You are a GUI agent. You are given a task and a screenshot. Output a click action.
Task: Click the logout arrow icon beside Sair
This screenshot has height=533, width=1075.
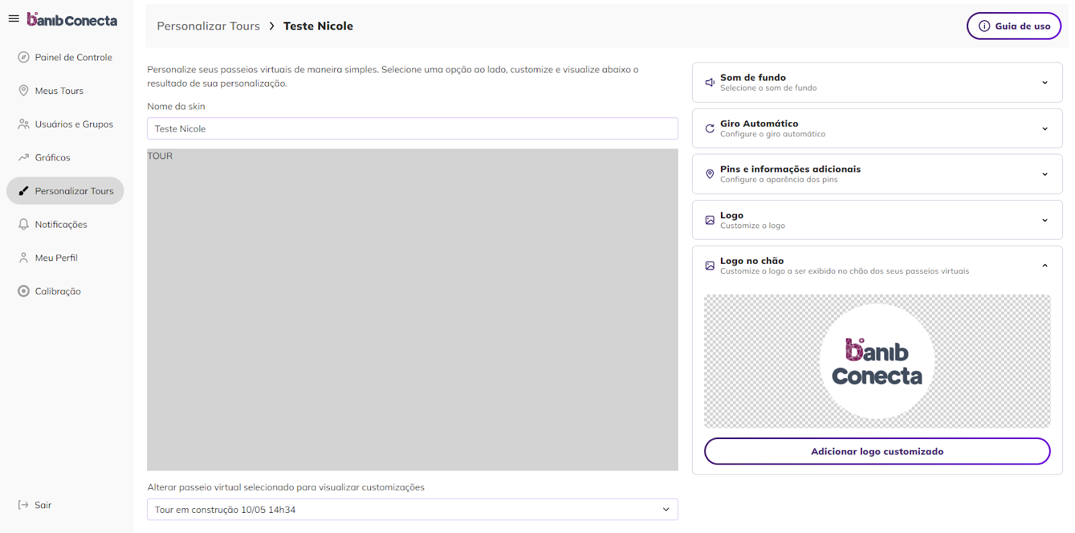pyautogui.click(x=24, y=505)
